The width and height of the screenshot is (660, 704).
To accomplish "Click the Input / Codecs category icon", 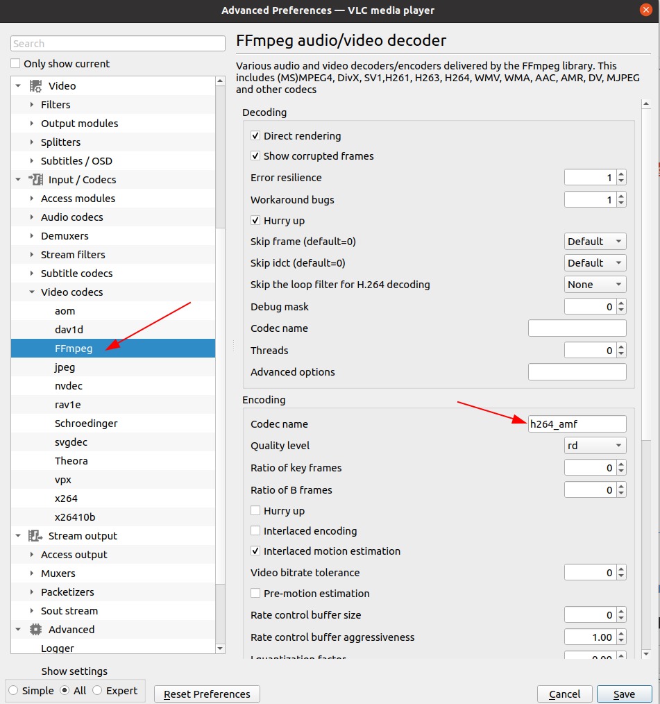I will [35, 180].
